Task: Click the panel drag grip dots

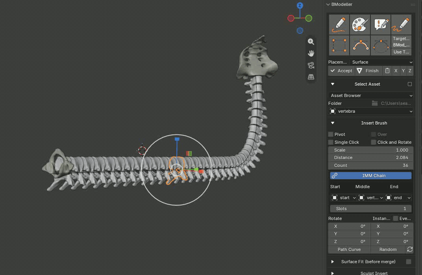Action: pyautogui.click(x=413, y=5)
